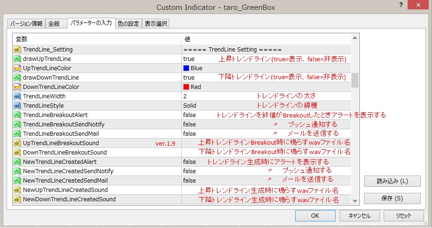Open the TrendLineStyle Solid value dropdown
The image size is (432, 228).
pos(190,106)
